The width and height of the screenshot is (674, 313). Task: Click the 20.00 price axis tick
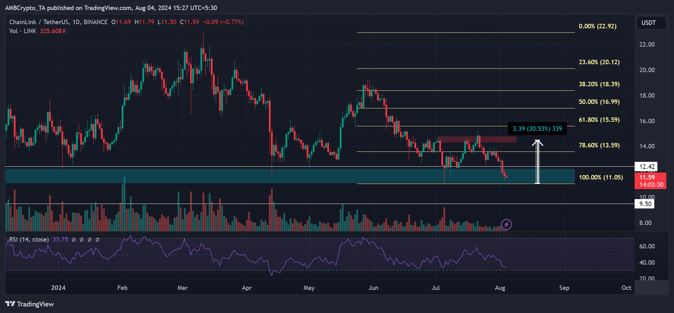coord(647,70)
